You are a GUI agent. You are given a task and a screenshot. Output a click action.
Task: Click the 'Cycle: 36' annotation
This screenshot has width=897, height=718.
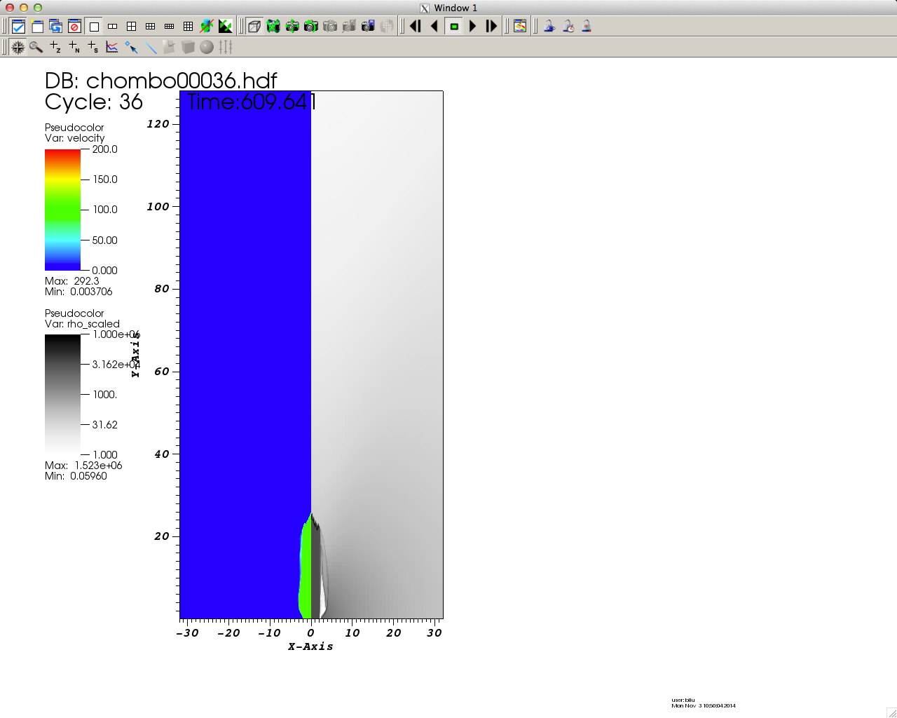(93, 102)
